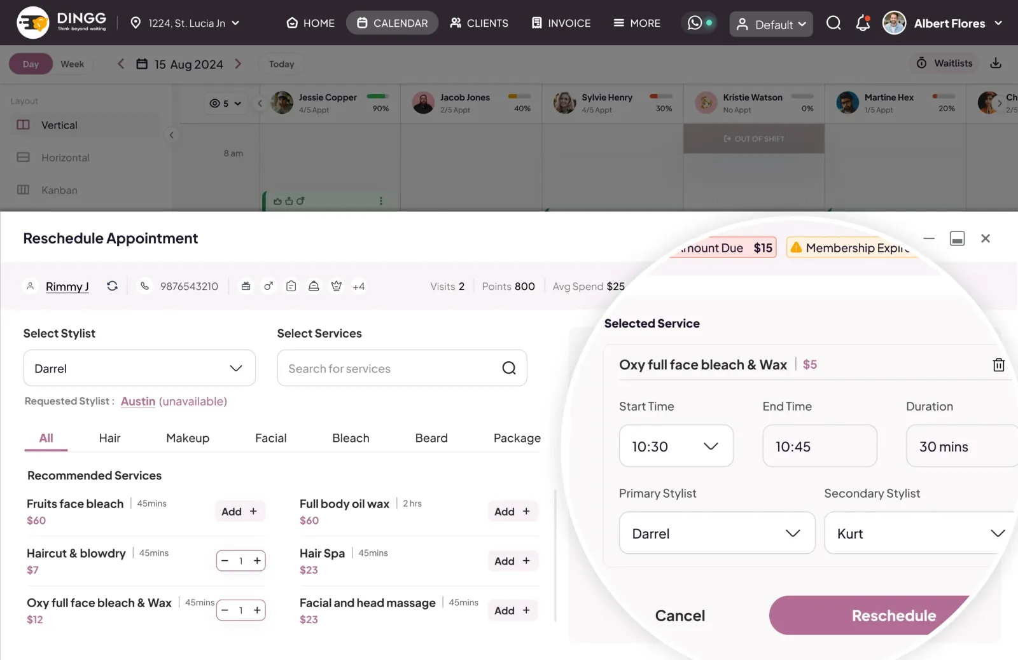Increase Oxy full face bleach quantity
The image size is (1018, 660).
257,610
